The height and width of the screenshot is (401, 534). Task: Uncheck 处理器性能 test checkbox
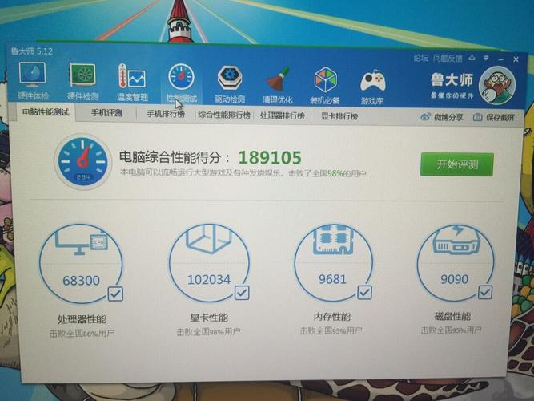click(x=115, y=294)
